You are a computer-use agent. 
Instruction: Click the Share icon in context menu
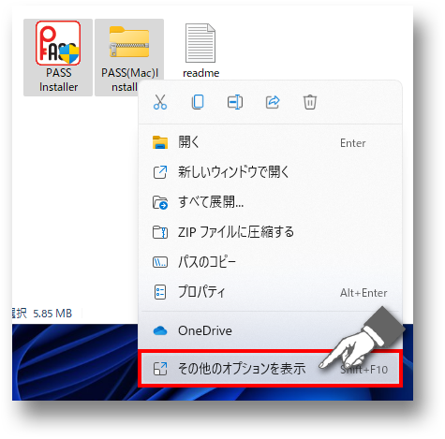(273, 102)
